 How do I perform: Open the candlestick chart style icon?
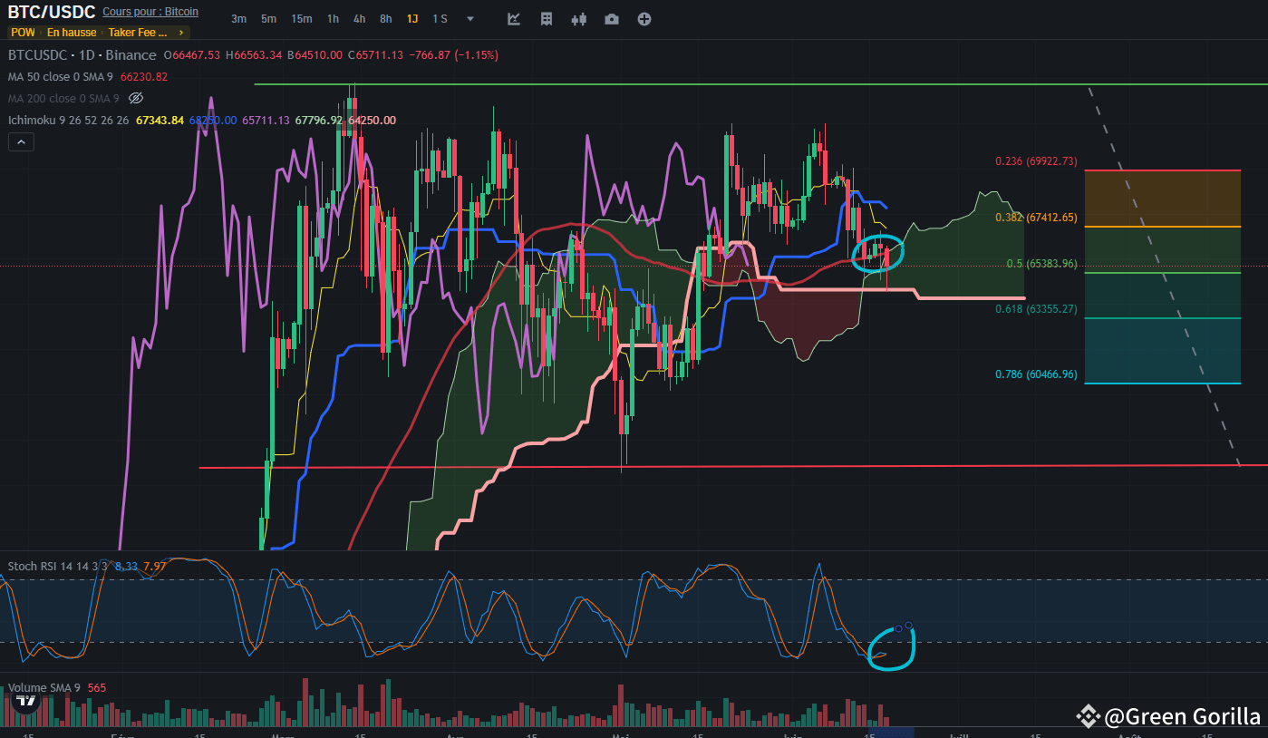point(579,19)
